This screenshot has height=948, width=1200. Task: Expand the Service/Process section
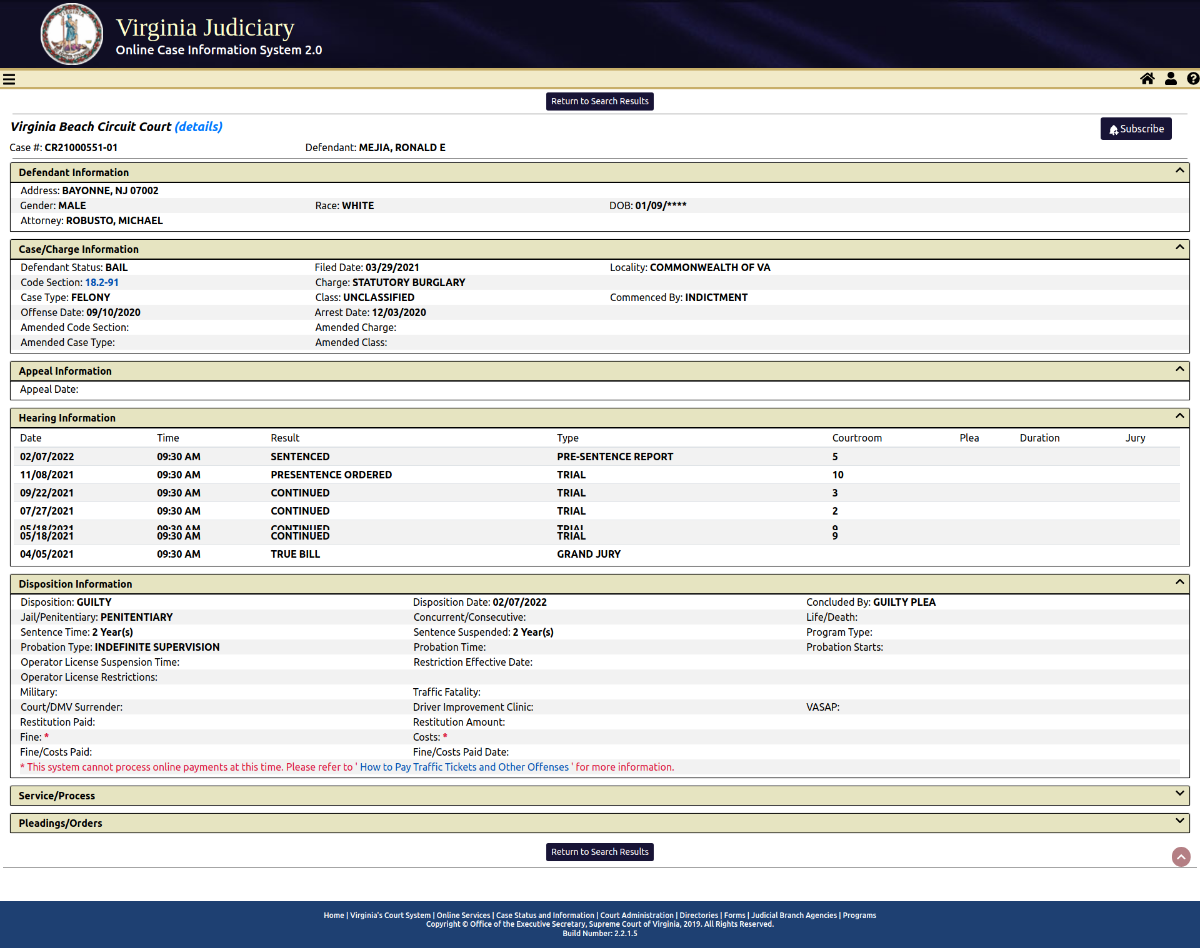click(x=1179, y=794)
